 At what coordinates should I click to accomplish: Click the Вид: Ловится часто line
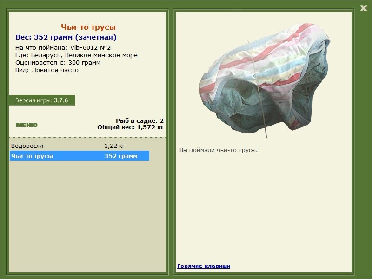(46, 70)
